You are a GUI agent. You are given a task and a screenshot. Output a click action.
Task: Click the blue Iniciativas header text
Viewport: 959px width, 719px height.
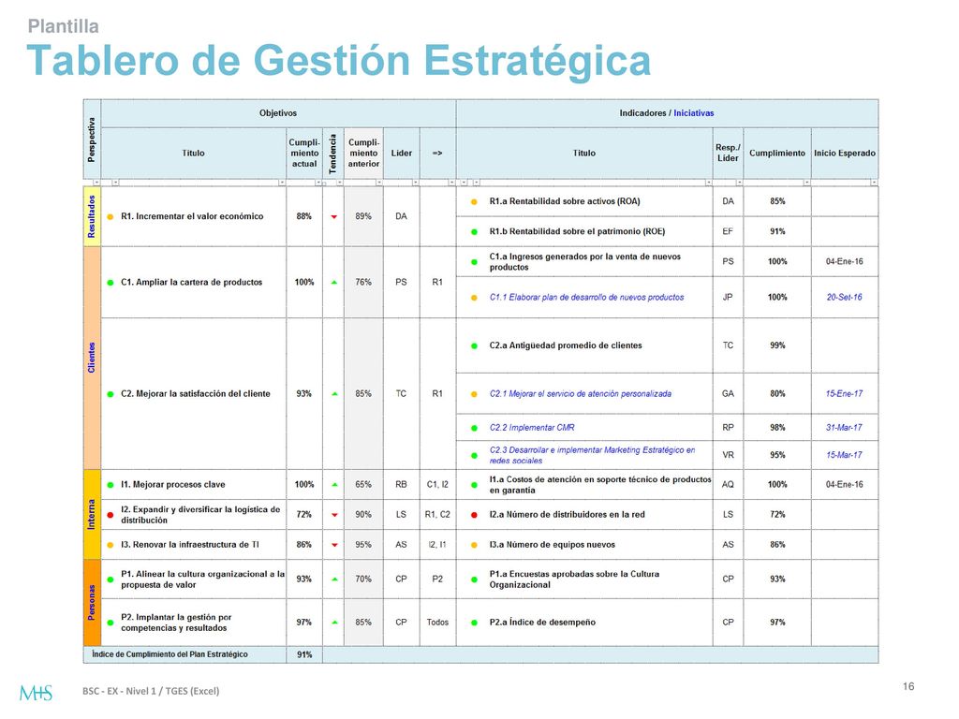click(x=694, y=113)
